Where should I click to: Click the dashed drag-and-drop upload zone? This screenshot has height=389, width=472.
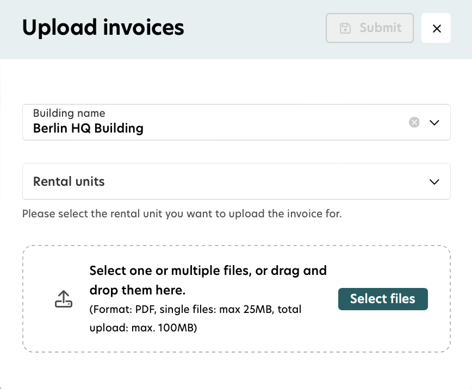click(x=237, y=299)
